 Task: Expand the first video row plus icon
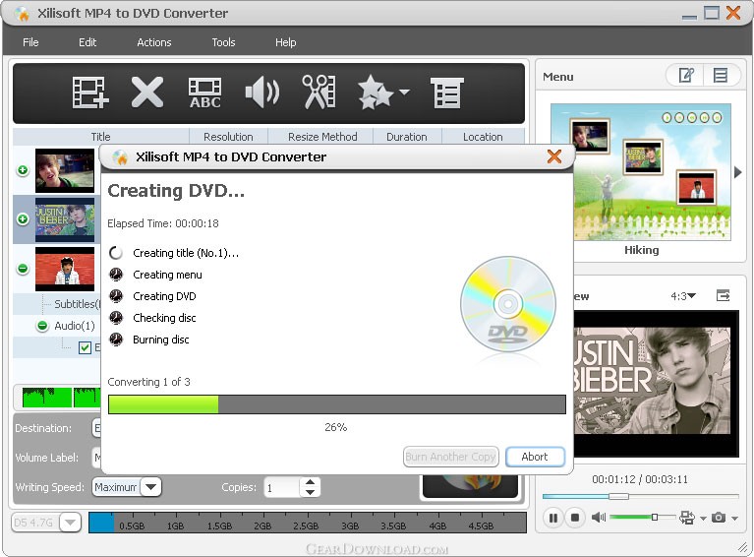coord(23,170)
